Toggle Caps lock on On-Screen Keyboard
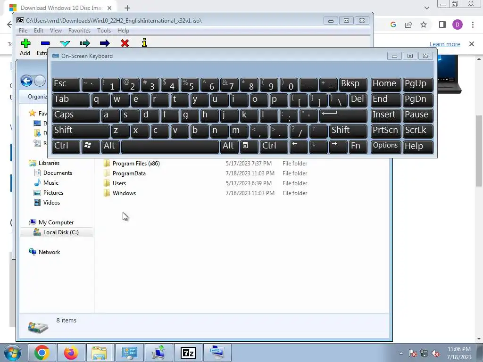 pyautogui.click(x=76, y=115)
